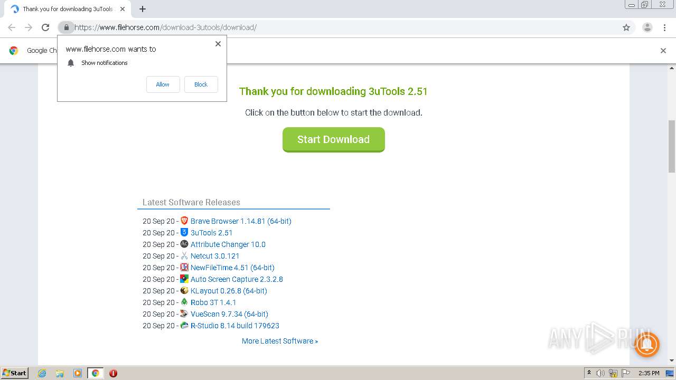
Task: Bookmark page with the star icon
Action: [x=626, y=27]
